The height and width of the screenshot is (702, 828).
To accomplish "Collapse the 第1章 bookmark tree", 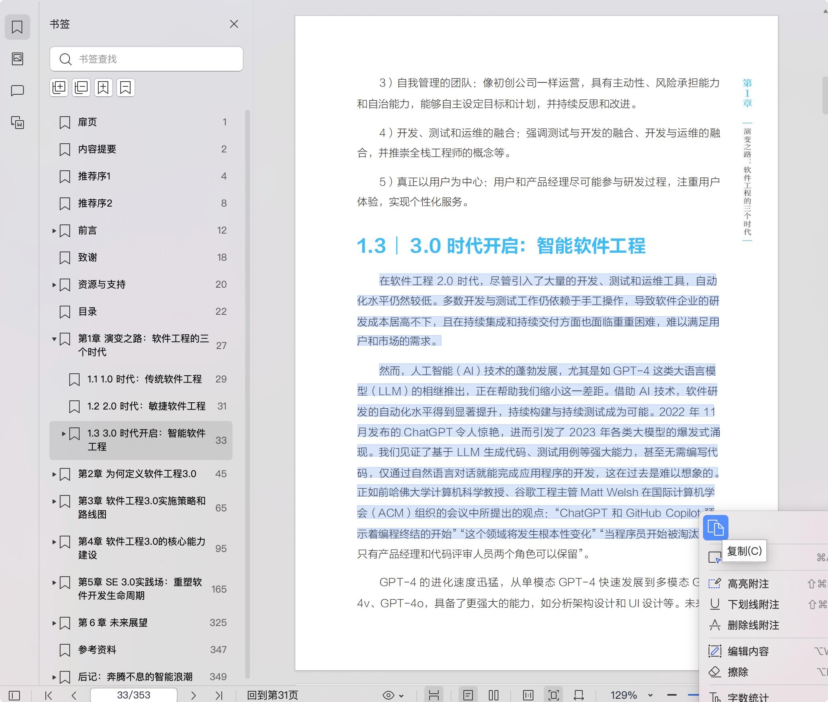I will coord(54,339).
